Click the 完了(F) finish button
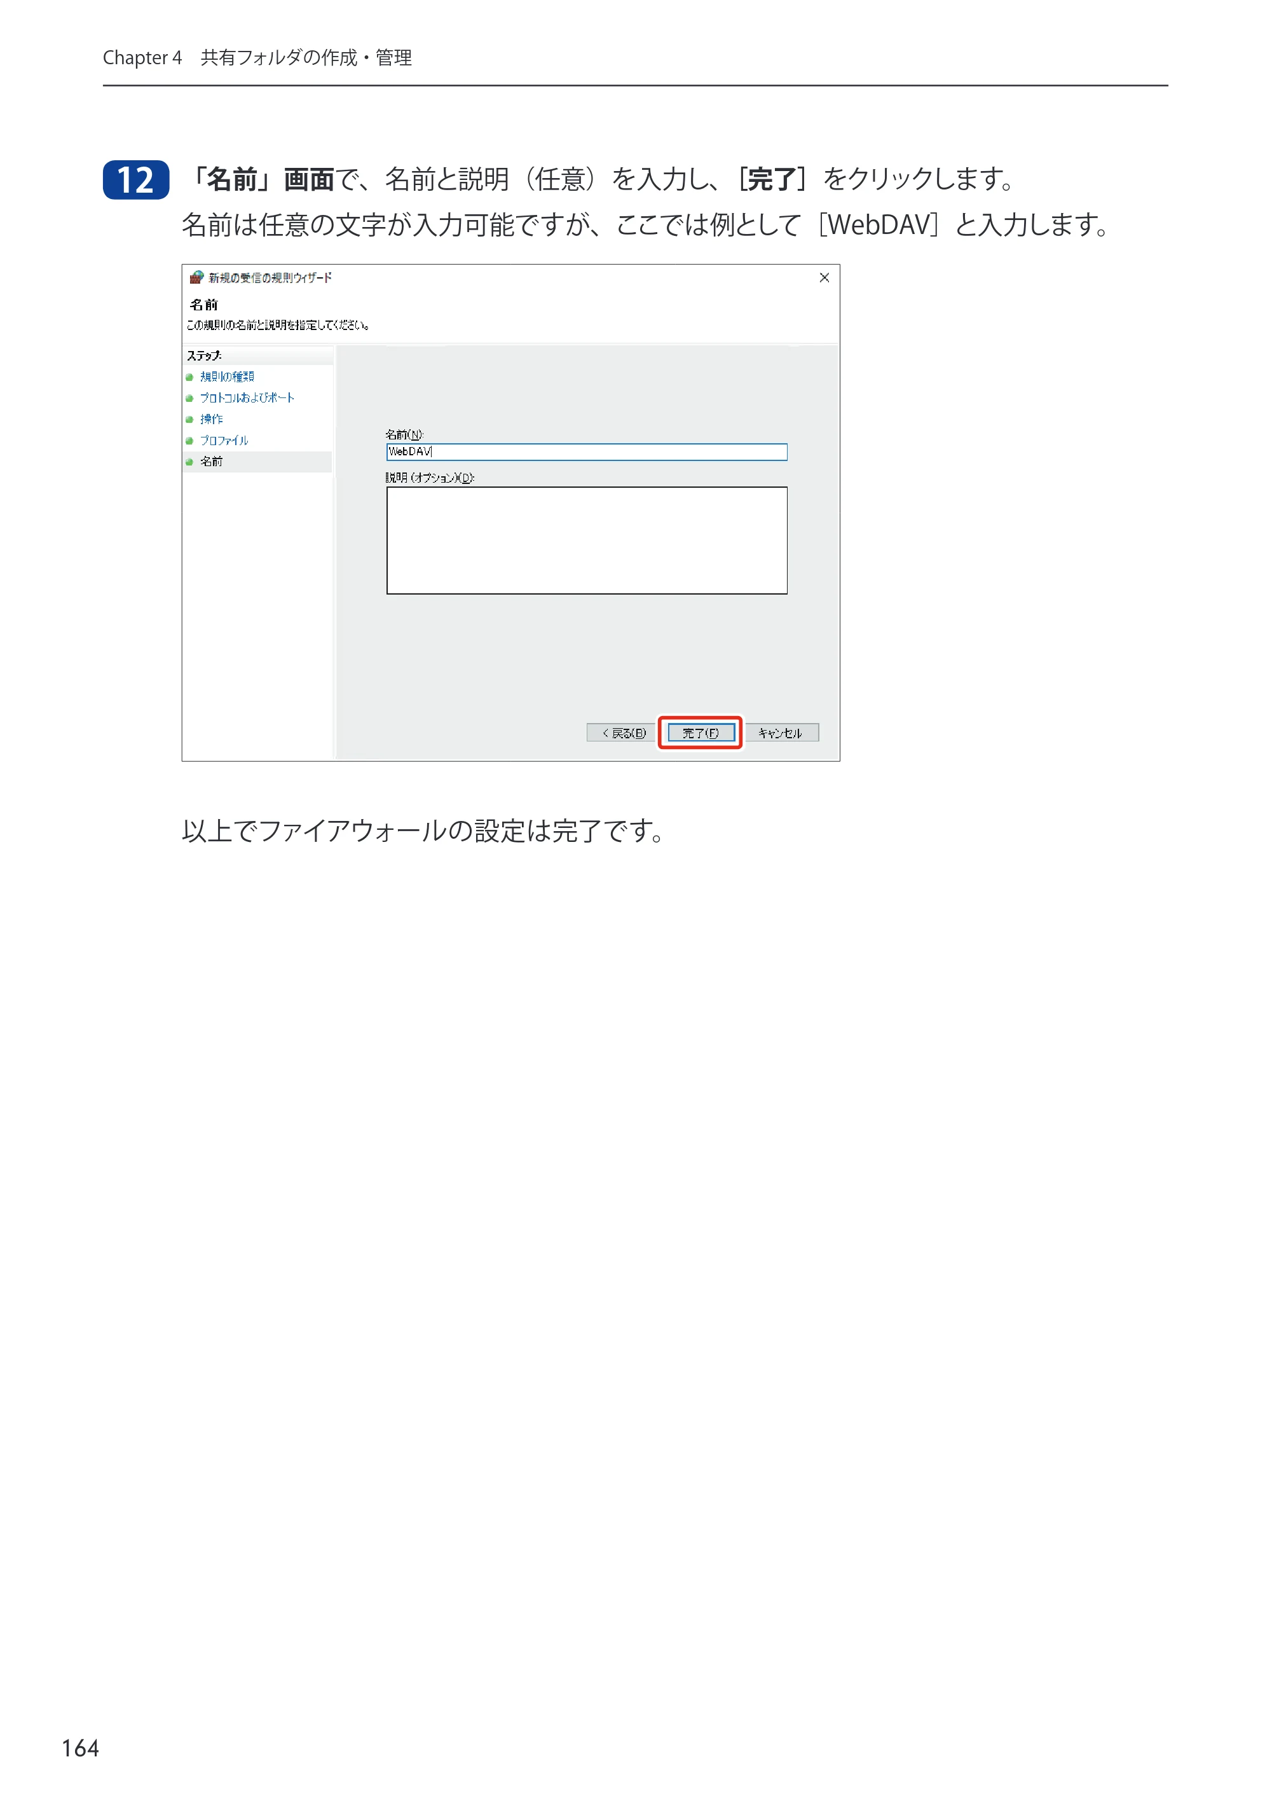Image resolution: width=1272 pixels, height=1799 pixels. coord(701,733)
